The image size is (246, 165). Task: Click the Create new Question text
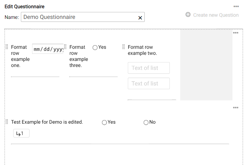(x=216, y=15)
